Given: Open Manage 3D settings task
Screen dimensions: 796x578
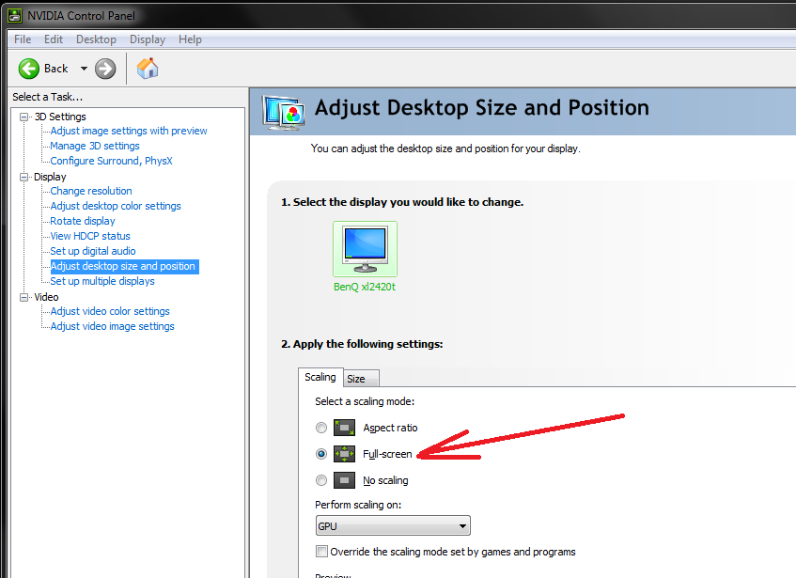Looking at the screenshot, I should (x=94, y=147).
